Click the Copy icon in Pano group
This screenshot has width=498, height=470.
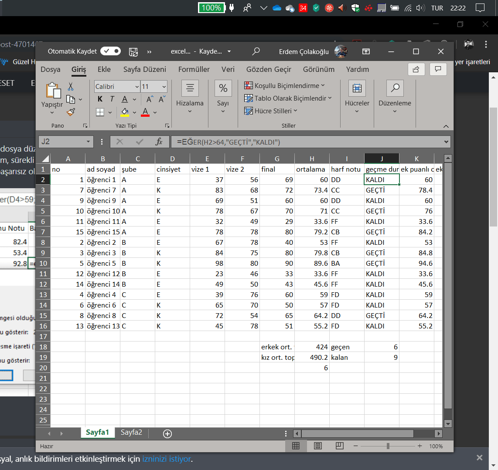point(71,99)
